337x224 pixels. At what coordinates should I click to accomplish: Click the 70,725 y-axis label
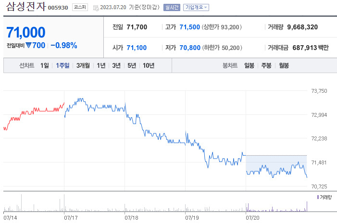(319, 187)
